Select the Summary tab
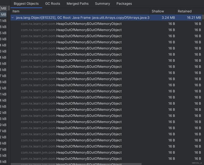Viewport: 204px width, 165px height. 102,4
